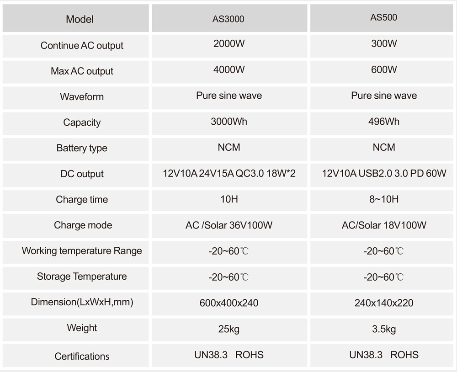
Task: Click the Storage Temperature row label
Action: [82, 276]
